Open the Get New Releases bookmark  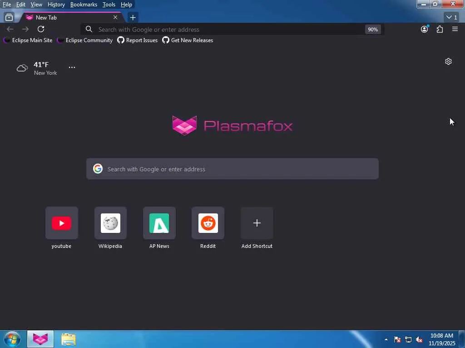188,40
